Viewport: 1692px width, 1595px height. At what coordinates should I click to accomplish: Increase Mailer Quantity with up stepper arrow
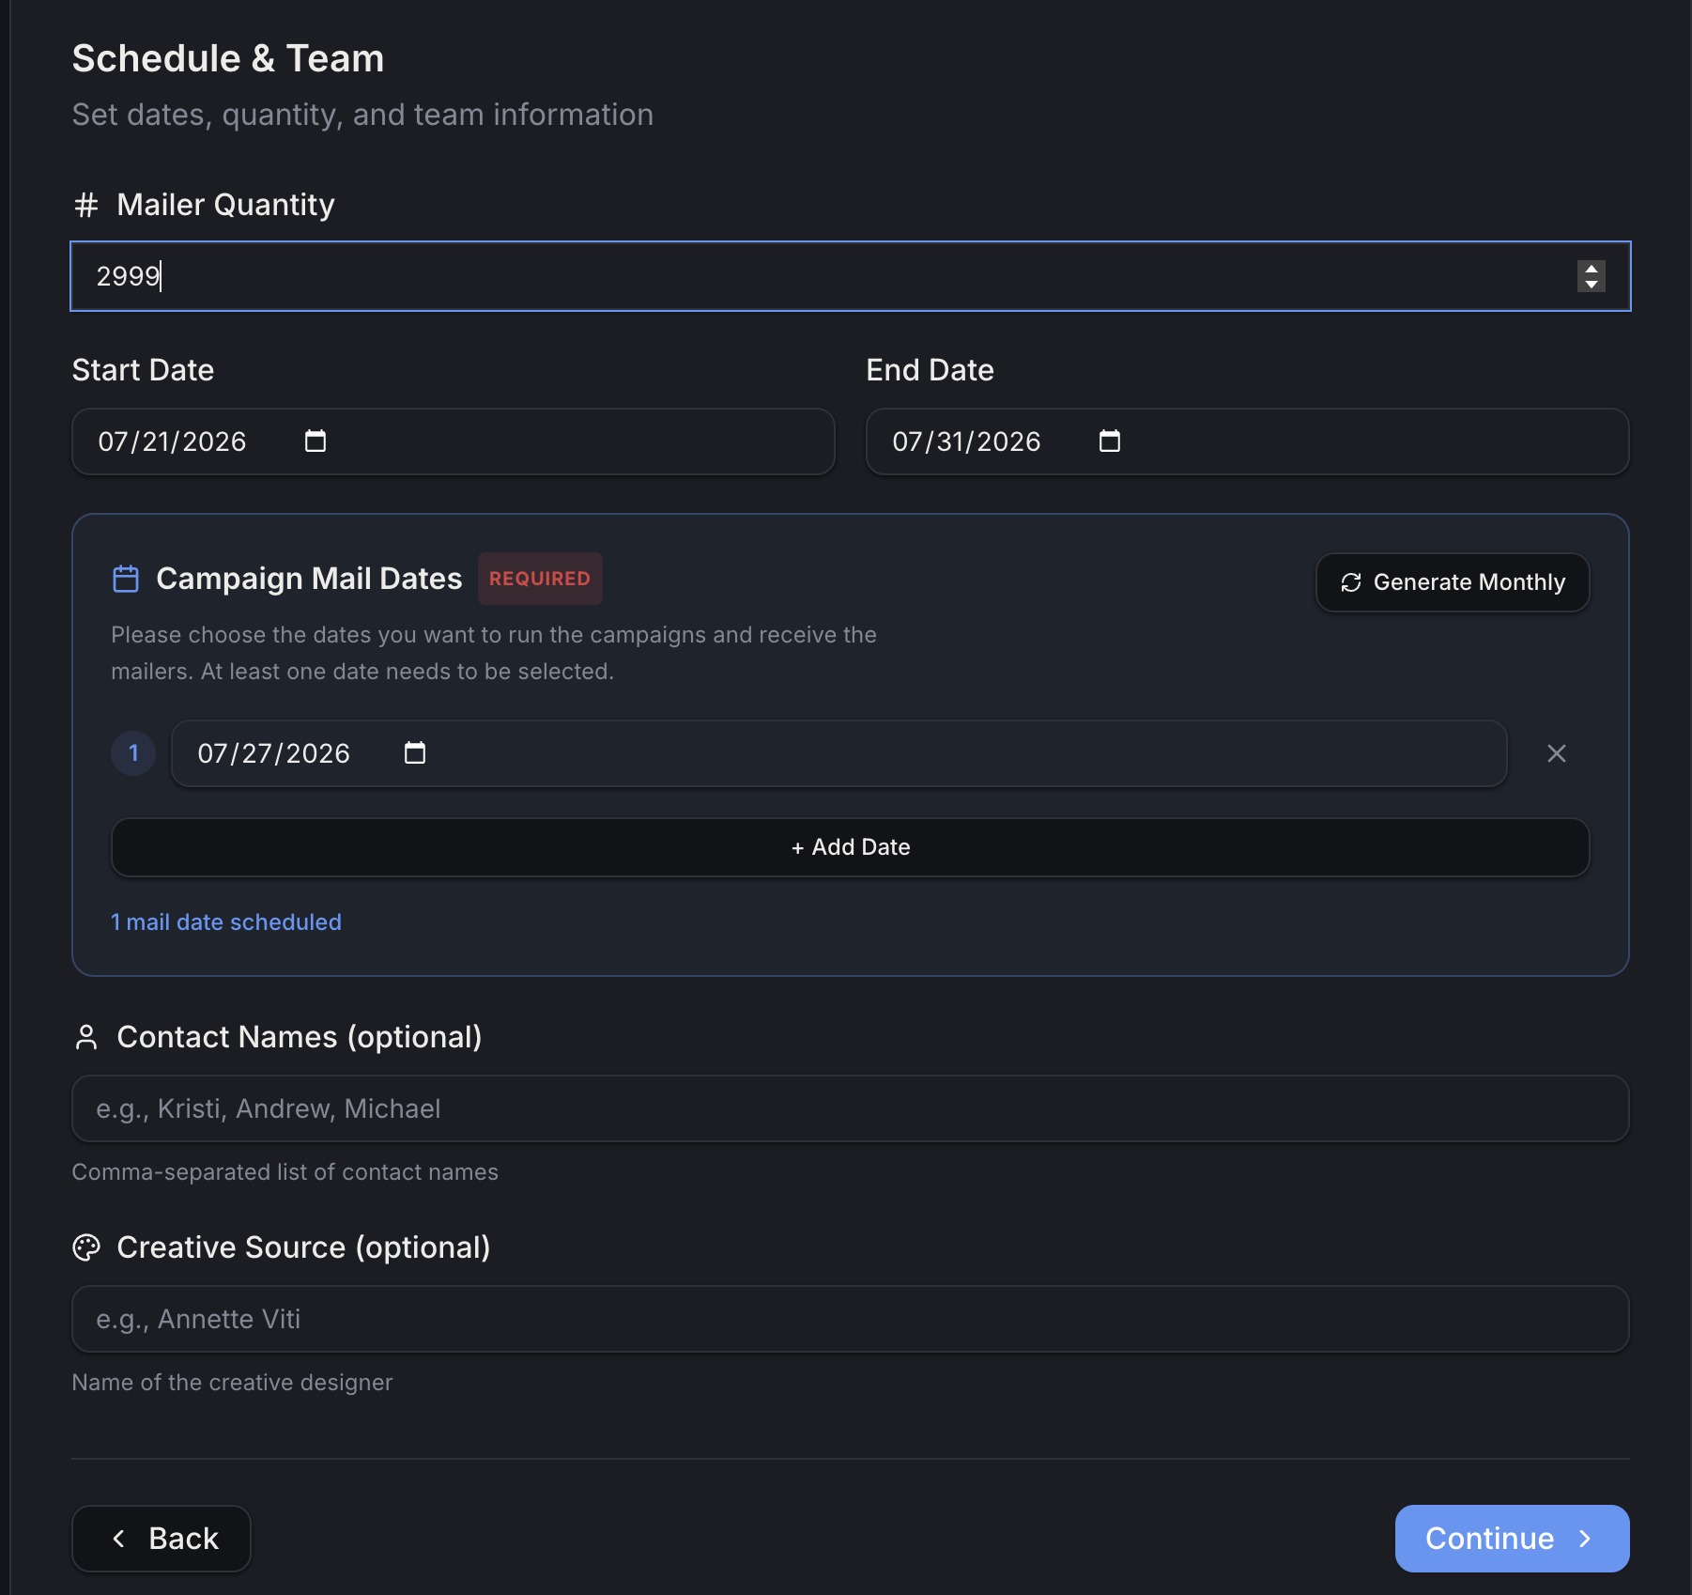coord(1592,269)
